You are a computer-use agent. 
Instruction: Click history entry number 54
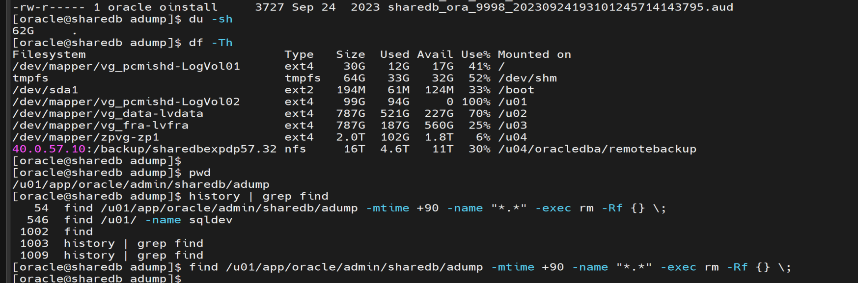[x=41, y=208]
